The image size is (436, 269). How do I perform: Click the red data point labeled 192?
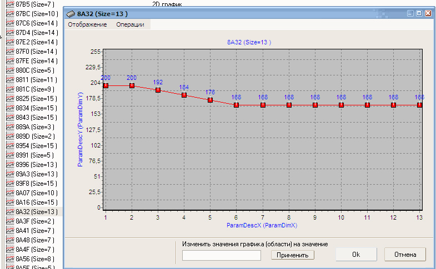(x=158, y=90)
